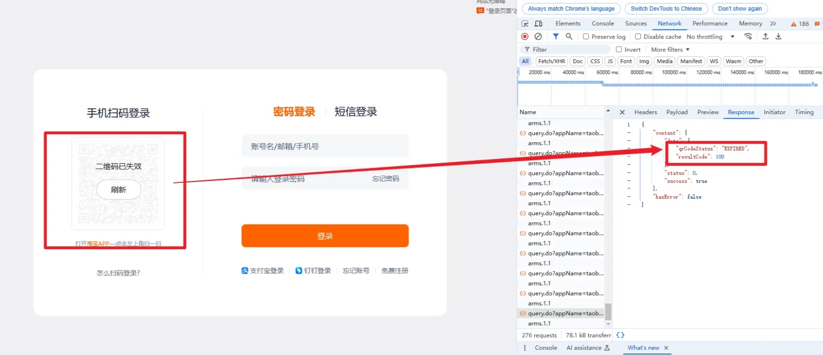Switch to 密码登录 login tab
Viewport: 823px width, 355px height.
coord(294,112)
